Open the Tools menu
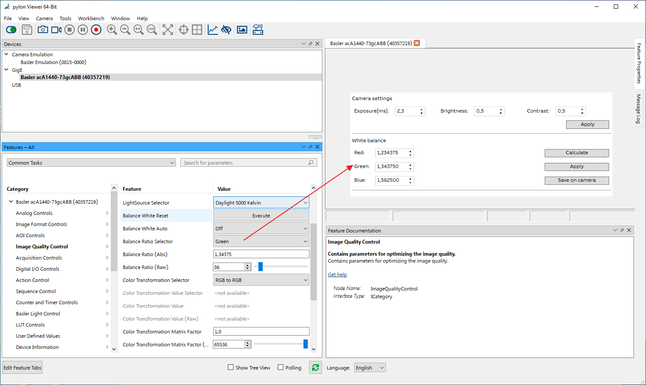Screen dimensions: 646x385 point(65,18)
